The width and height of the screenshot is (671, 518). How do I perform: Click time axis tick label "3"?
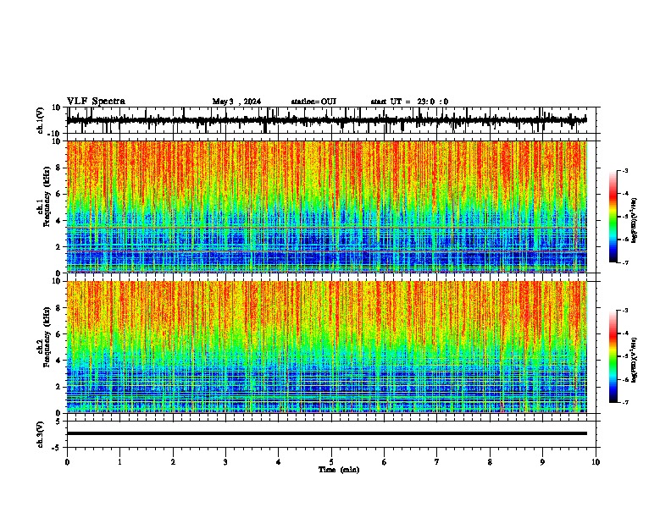[x=225, y=462]
